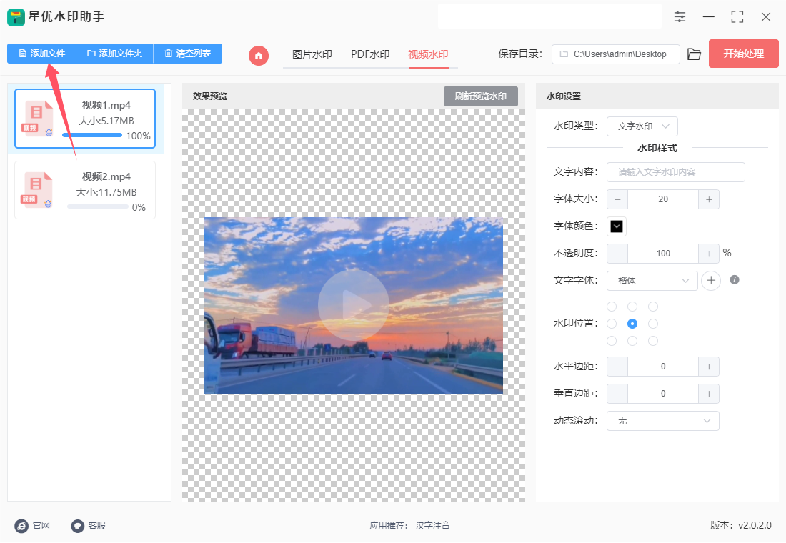Switch to 视频水印 tab

coord(428,54)
